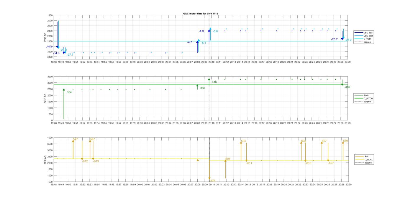Click the '-25.7' VBD data label
This screenshot has height=204, width=413.
pos(334,39)
